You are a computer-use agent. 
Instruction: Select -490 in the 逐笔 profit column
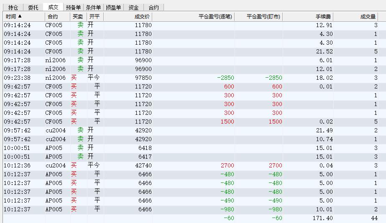coord(227,200)
